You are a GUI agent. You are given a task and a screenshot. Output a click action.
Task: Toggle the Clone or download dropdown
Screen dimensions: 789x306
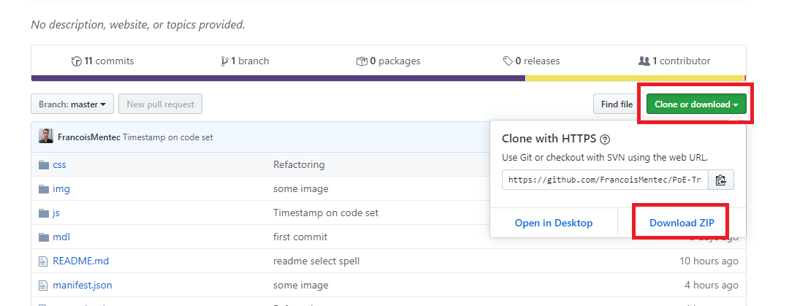pos(695,104)
